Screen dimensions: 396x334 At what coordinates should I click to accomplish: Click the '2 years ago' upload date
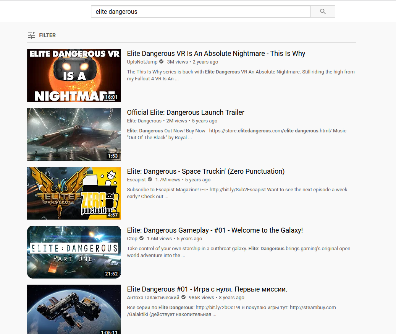(x=205, y=62)
